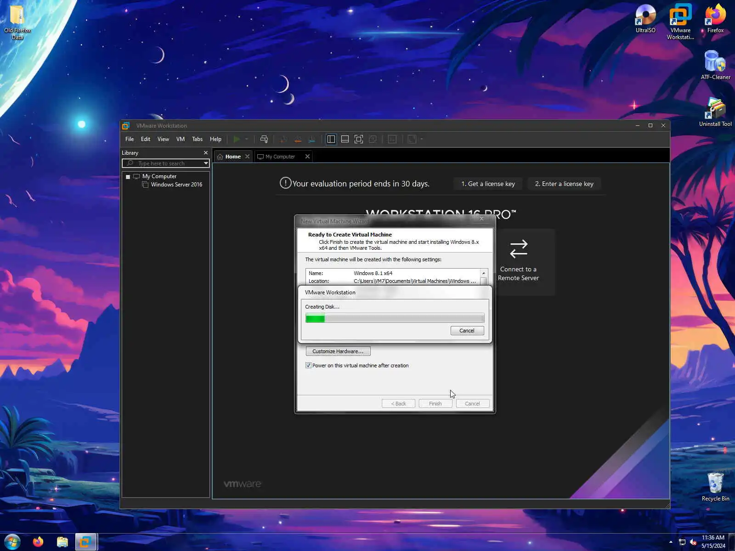Click the stretch guest display toolbar icon
The image size is (735, 551).
(x=412, y=139)
